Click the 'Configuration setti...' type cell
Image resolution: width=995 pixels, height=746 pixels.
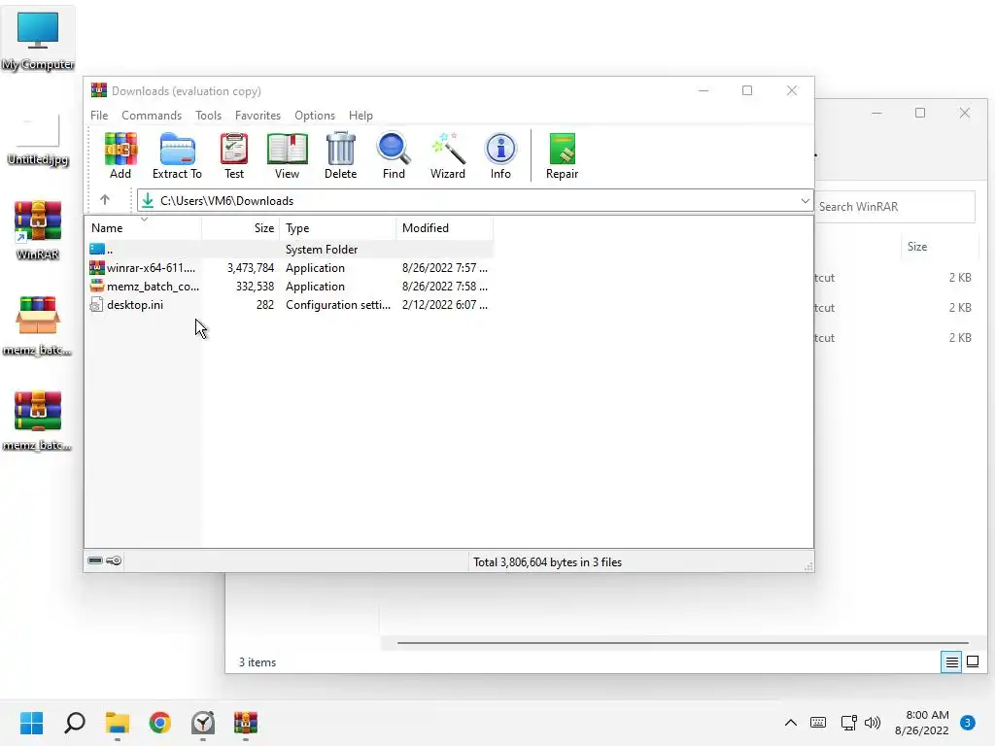pyautogui.click(x=337, y=304)
